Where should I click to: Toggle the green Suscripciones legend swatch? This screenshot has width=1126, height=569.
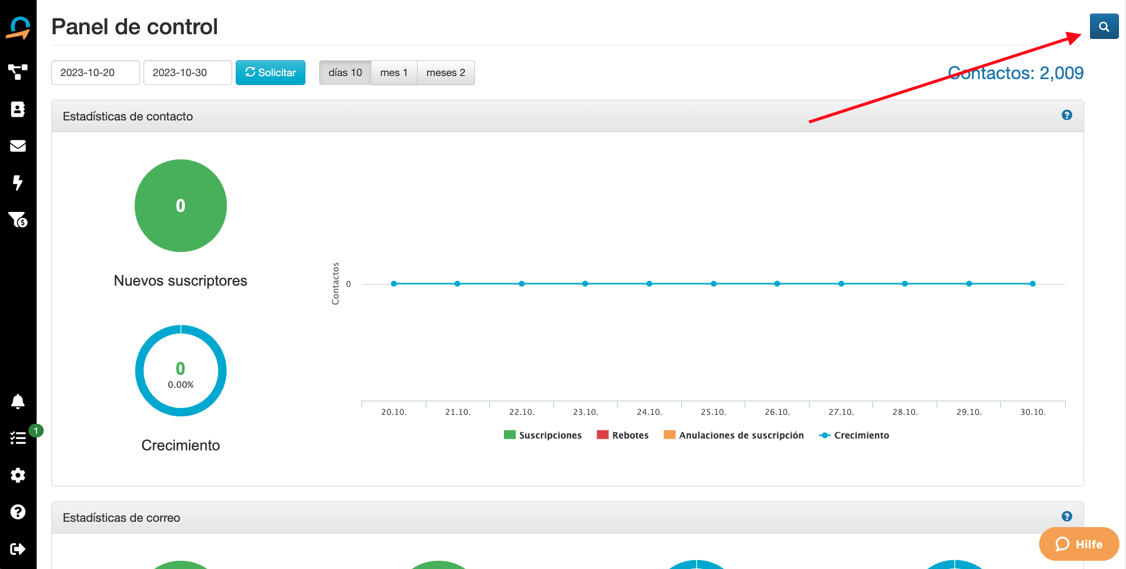[509, 435]
